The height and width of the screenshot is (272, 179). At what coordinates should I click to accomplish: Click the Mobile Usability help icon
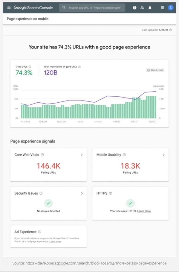pyautogui.click(x=124, y=155)
